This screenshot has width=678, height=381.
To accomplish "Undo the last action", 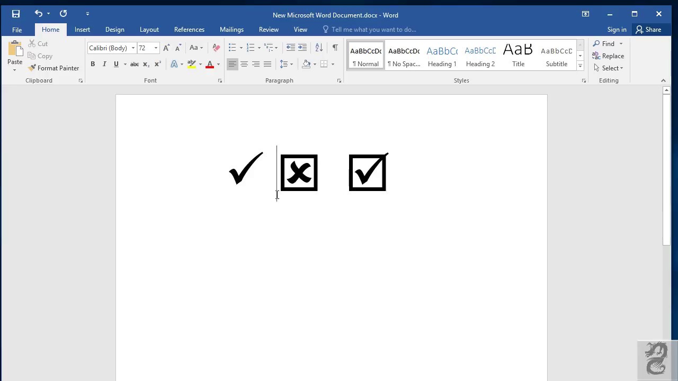I will pyautogui.click(x=38, y=14).
